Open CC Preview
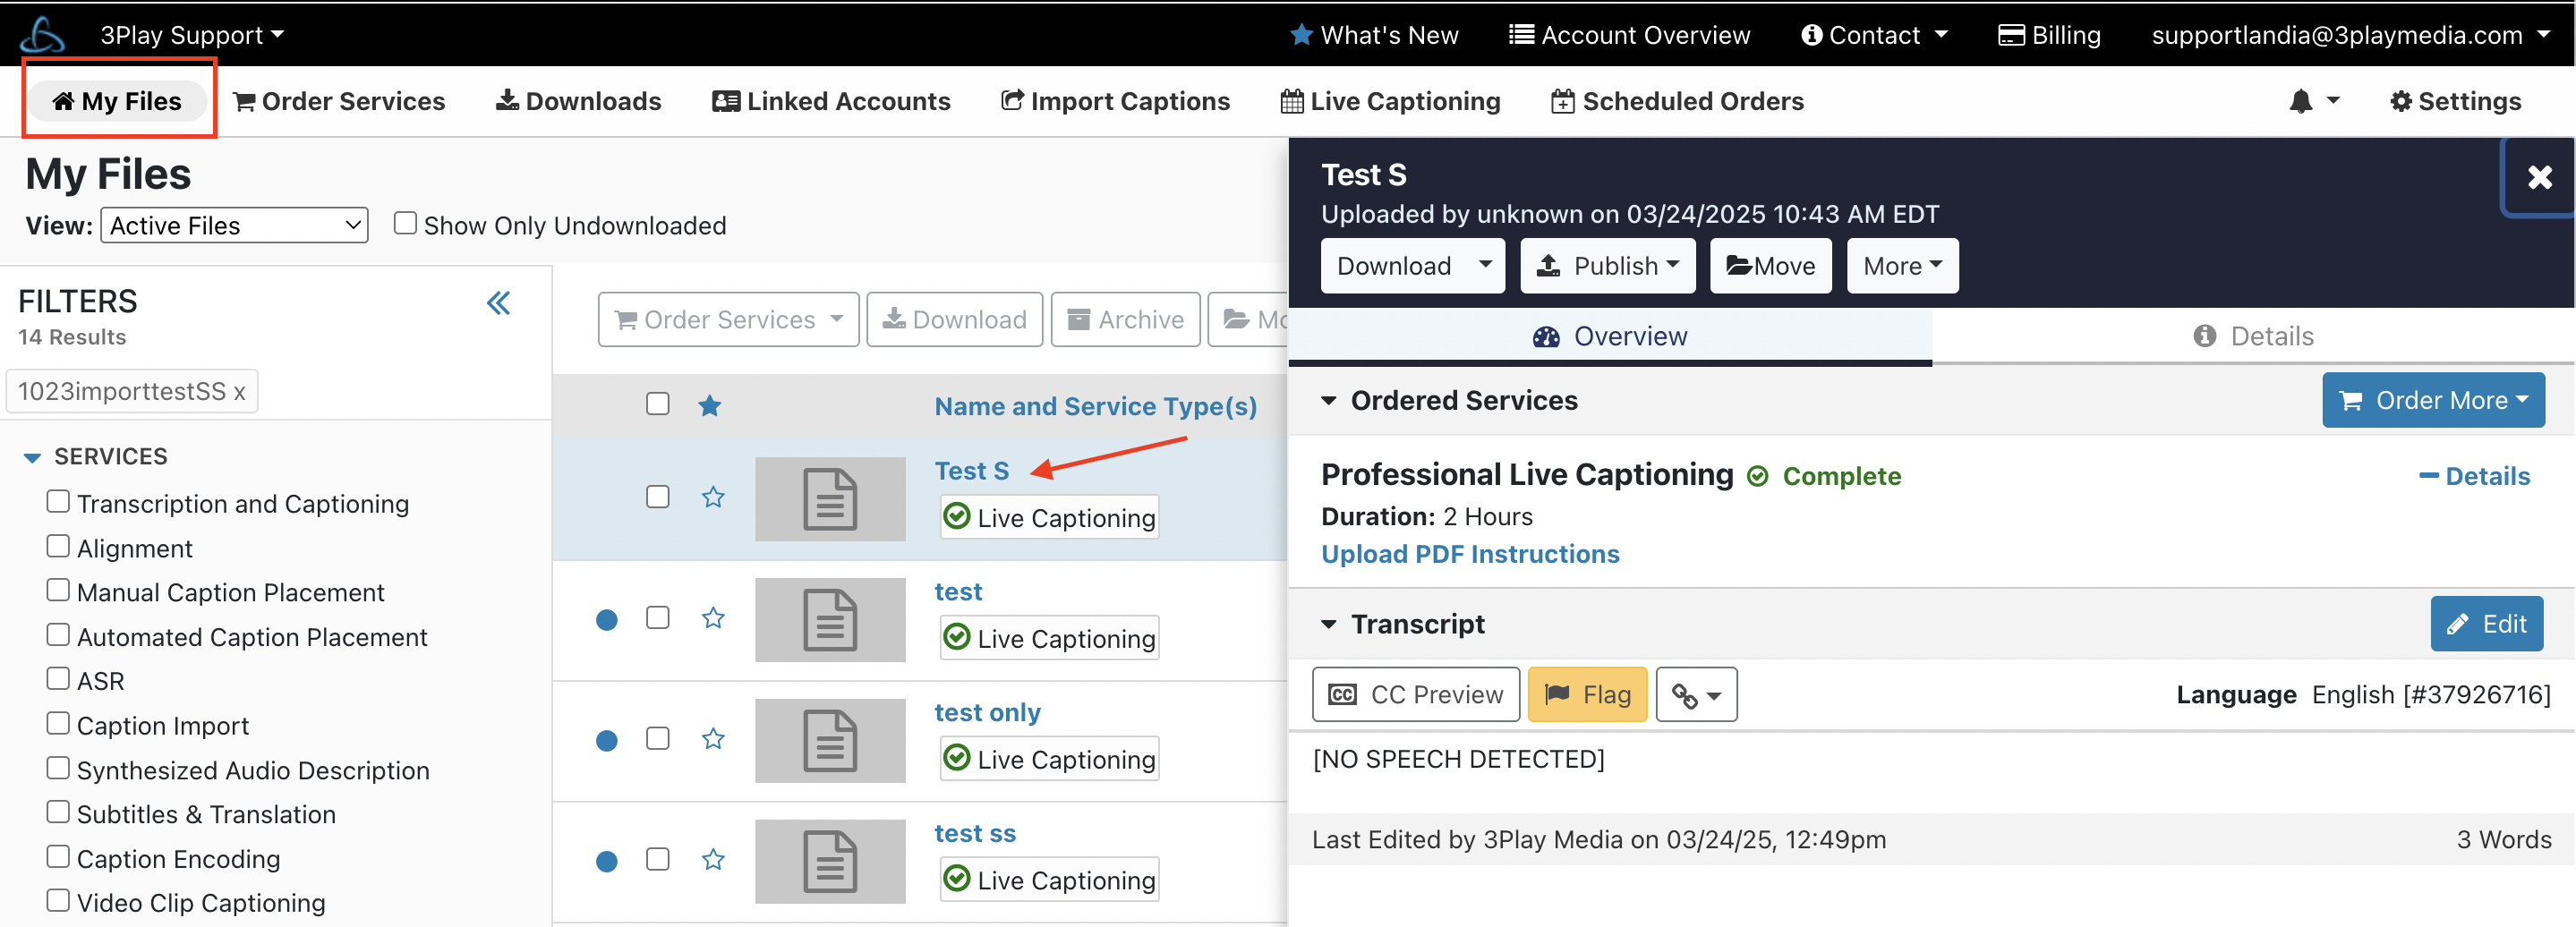2576x927 pixels. 1416,695
